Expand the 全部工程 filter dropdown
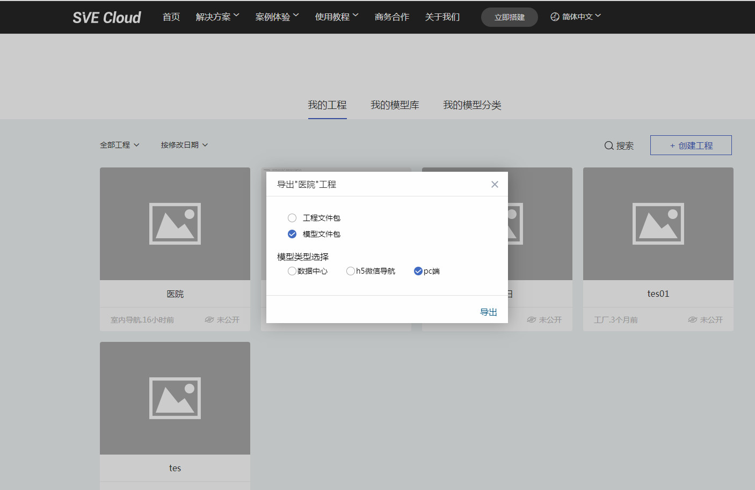The image size is (755, 490). (119, 145)
